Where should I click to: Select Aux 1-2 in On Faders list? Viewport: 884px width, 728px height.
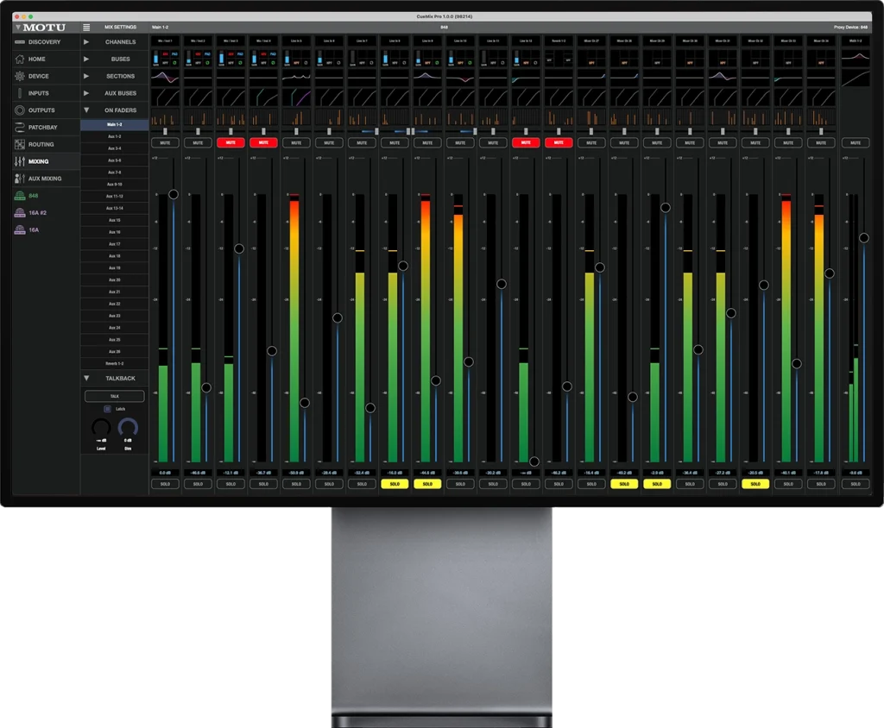114,136
